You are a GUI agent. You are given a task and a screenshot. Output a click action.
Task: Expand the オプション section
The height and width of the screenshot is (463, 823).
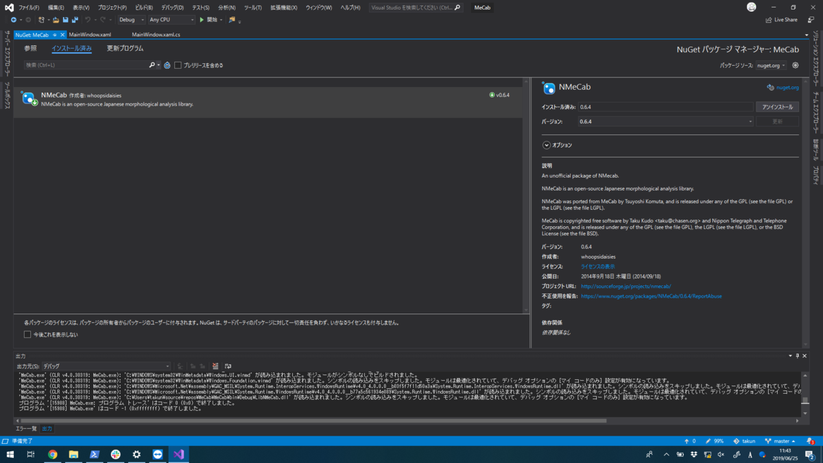click(x=547, y=145)
